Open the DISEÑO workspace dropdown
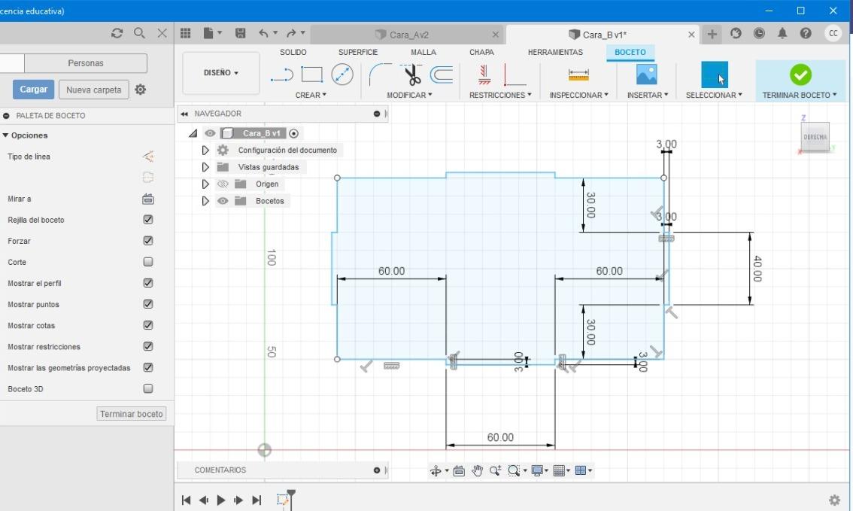853x511 pixels. [x=221, y=73]
